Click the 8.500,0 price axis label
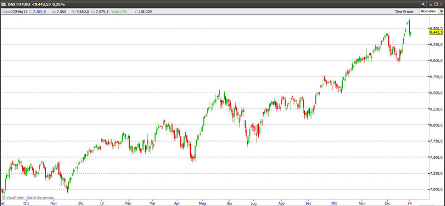445x206 pixels. [437, 93]
